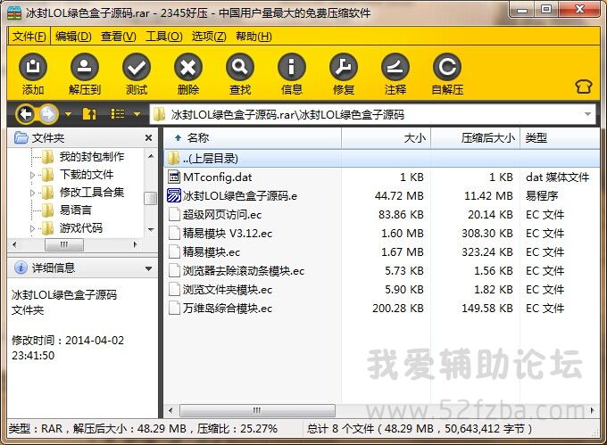Sort by the 类型 column header

560,137
